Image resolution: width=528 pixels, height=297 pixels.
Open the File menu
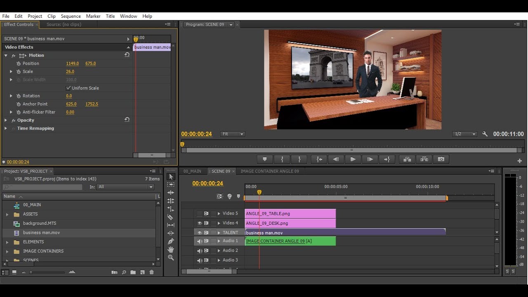[6, 16]
